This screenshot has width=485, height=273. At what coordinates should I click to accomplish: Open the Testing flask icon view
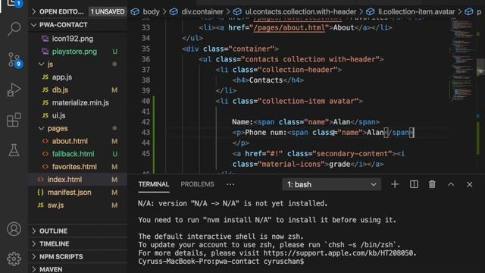coord(14,150)
